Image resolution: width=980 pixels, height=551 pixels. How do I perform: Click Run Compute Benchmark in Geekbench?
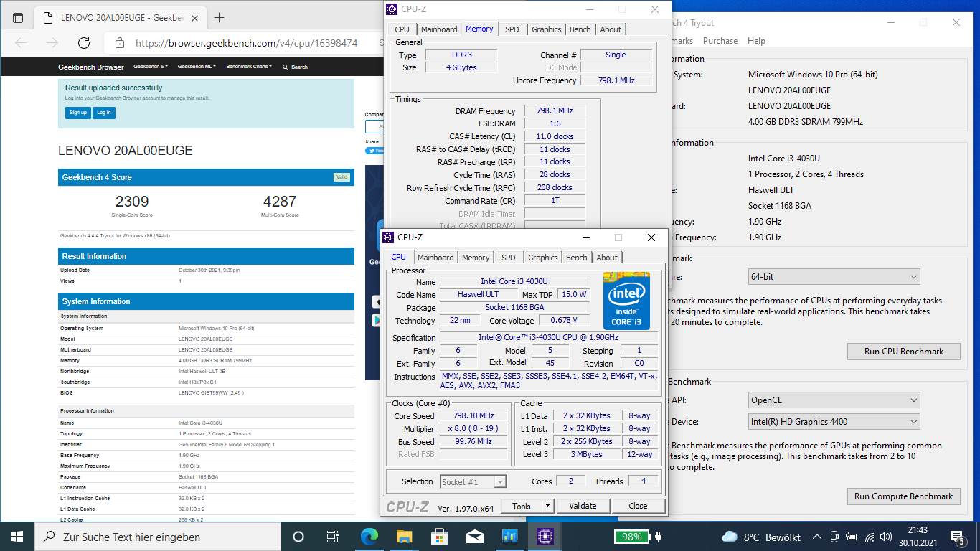click(x=904, y=496)
